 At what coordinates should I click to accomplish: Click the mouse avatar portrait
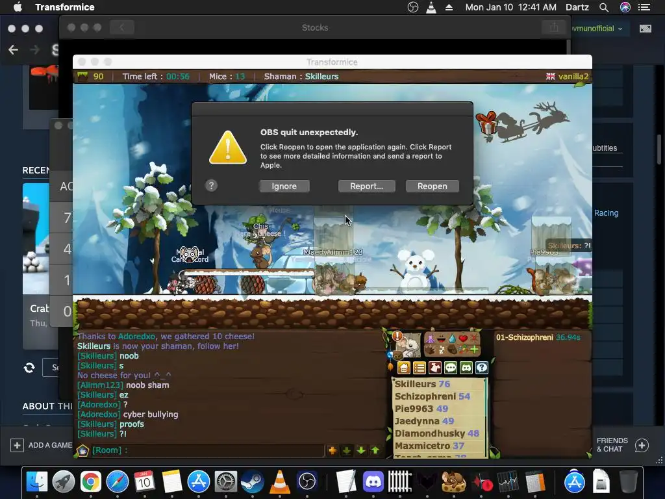(408, 344)
